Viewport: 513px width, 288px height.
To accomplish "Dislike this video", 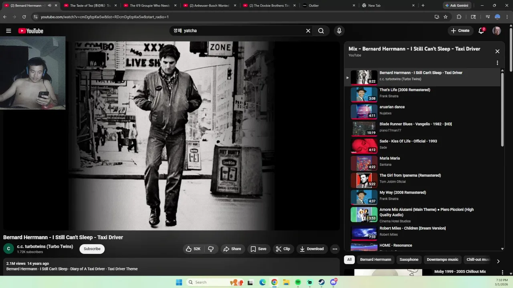I will pyautogui.click(x=211, y=249).
